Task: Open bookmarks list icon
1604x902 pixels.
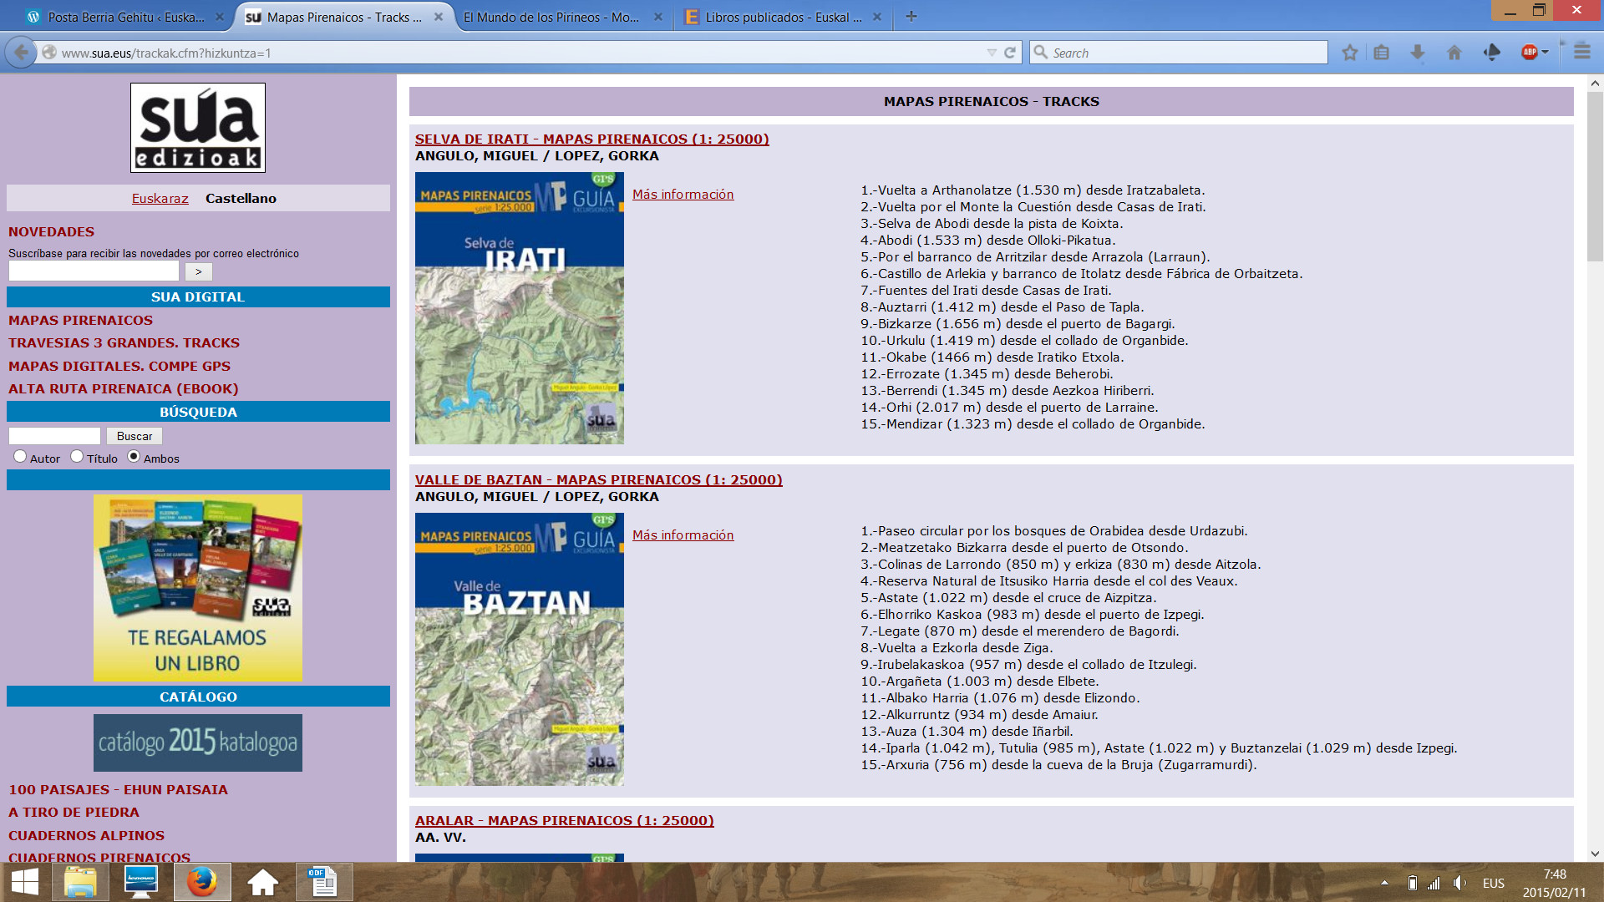Action: click(1382, 53)
